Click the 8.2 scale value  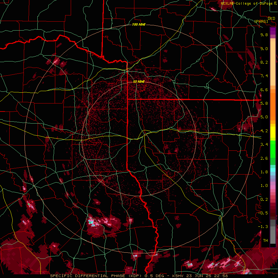point(264,62)
